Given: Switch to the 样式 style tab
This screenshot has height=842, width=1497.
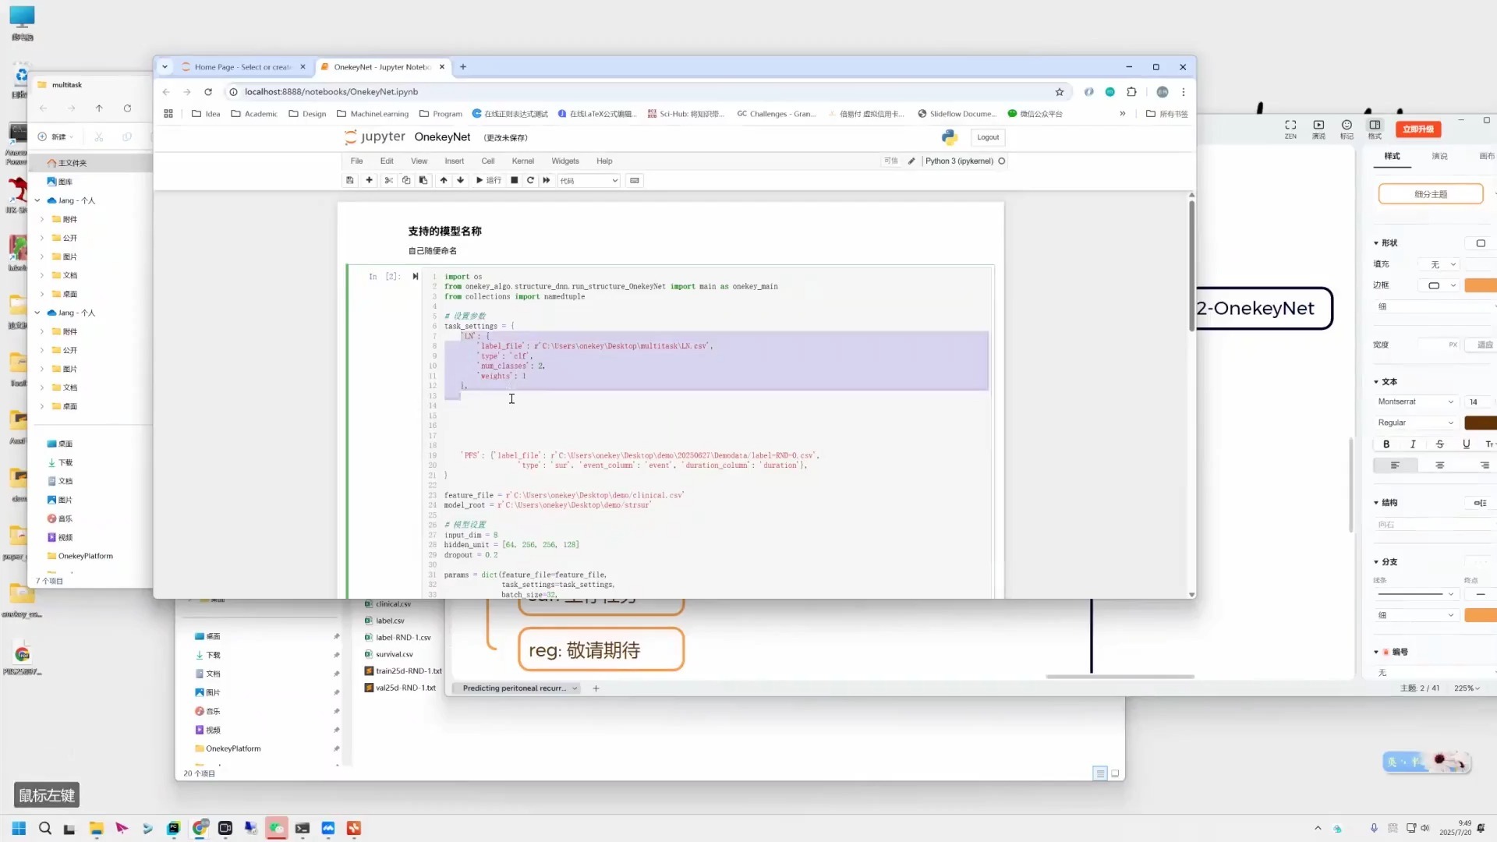Looking at the screenshot, I should coord(1392,157).
